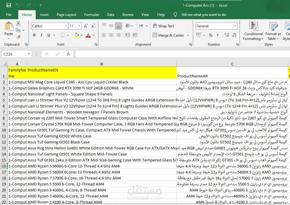Open the Orientation text rotation button
Image resolution: width=290 pixels, height=205 pixels.
[128, 26]
